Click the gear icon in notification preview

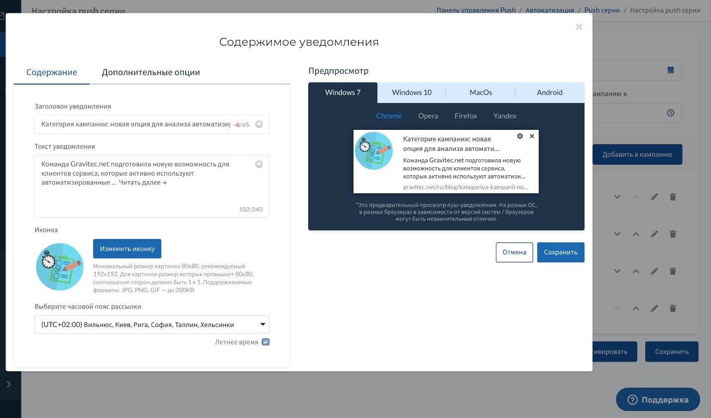point(520,136)
